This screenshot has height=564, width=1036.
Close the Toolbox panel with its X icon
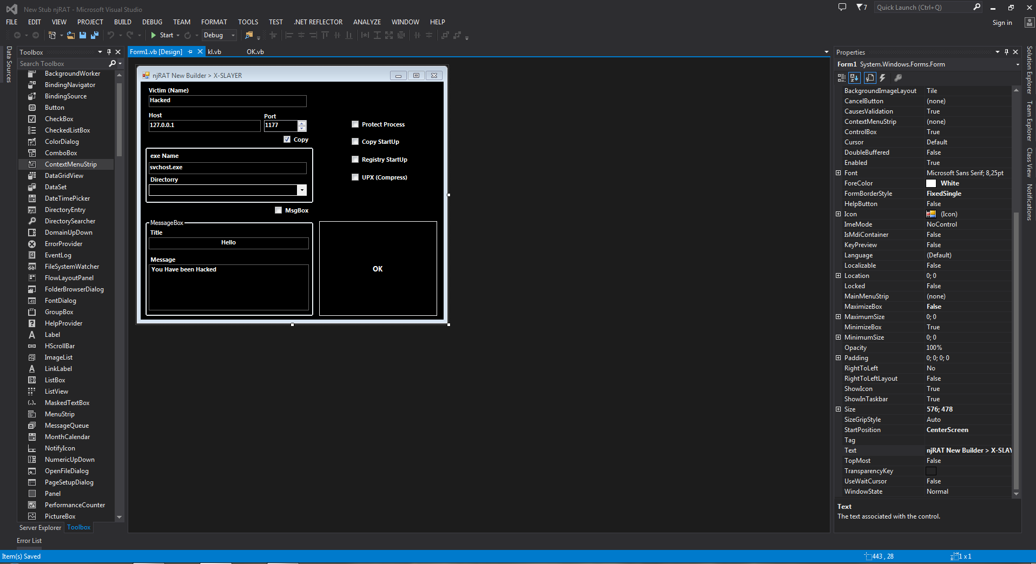(118, 52)
